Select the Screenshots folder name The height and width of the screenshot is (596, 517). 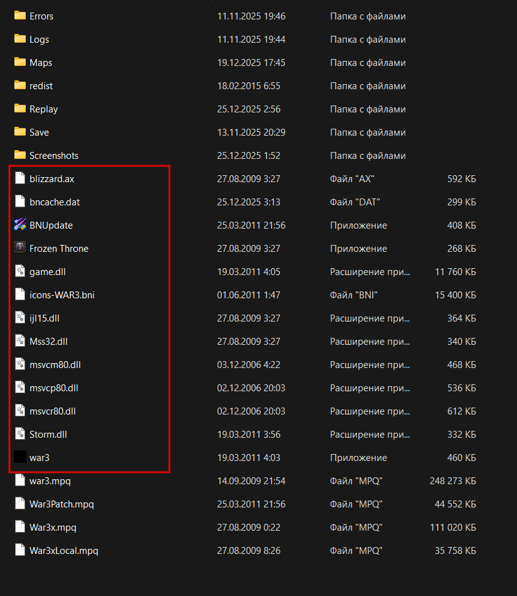tap(54, 156)
